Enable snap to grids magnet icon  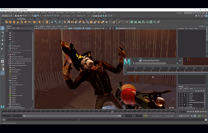point(46,16)
